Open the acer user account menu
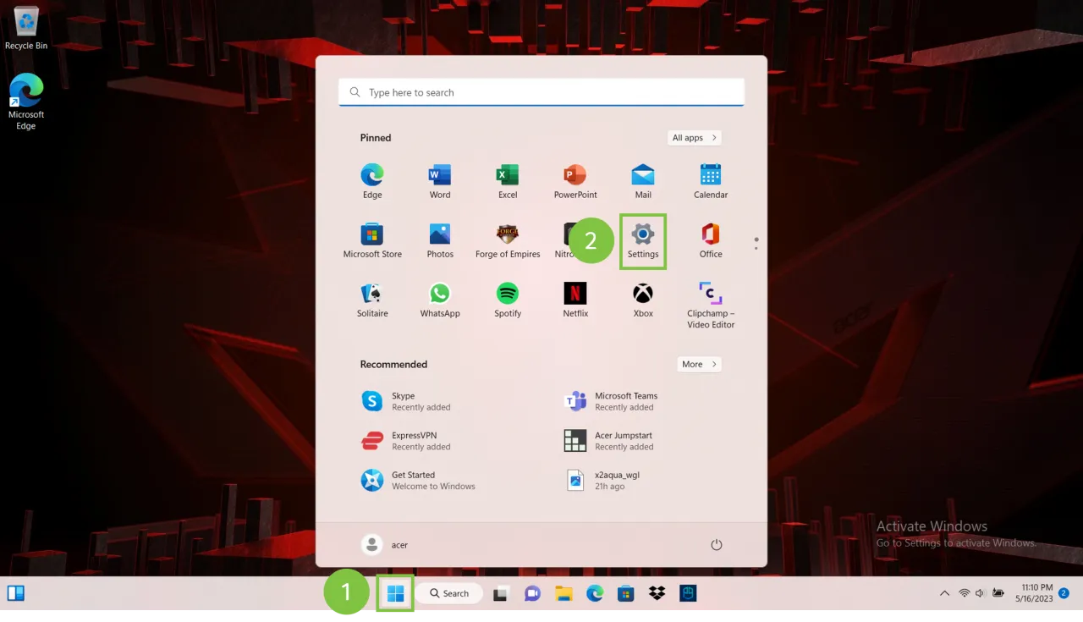 click(385, 545)
